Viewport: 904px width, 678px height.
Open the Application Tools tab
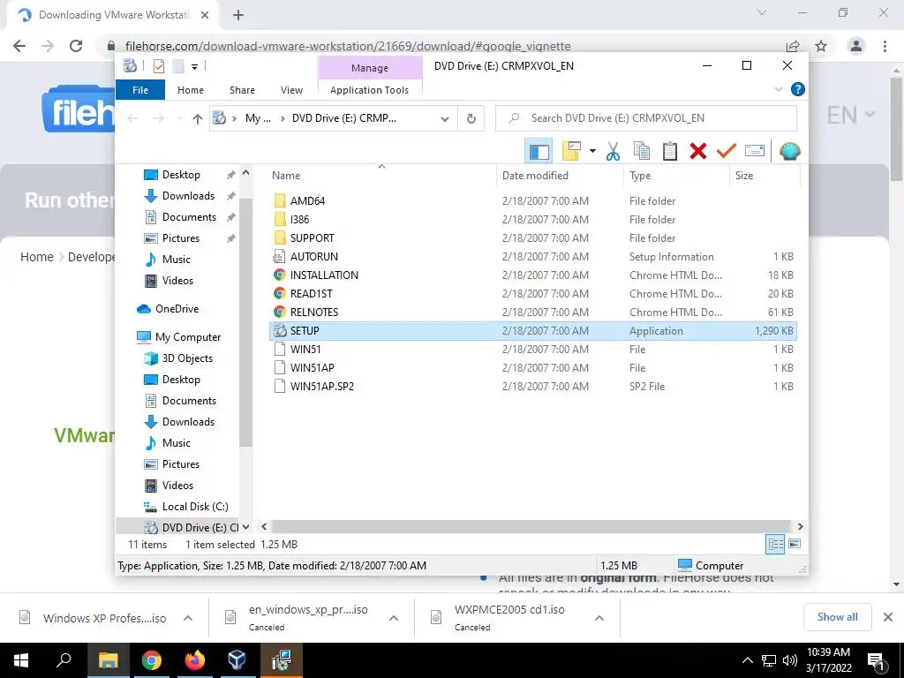(x=369, y=90)
